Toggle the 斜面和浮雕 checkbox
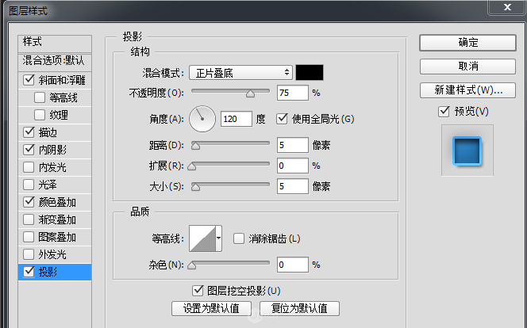The height and width of the screenshot is (328, 527). [x=29, y=80]
